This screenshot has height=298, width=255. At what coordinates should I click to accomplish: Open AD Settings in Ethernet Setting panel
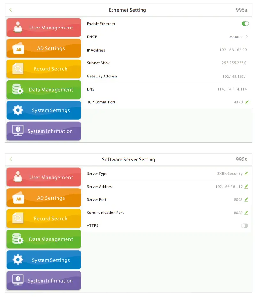click(x=44, y=48)
